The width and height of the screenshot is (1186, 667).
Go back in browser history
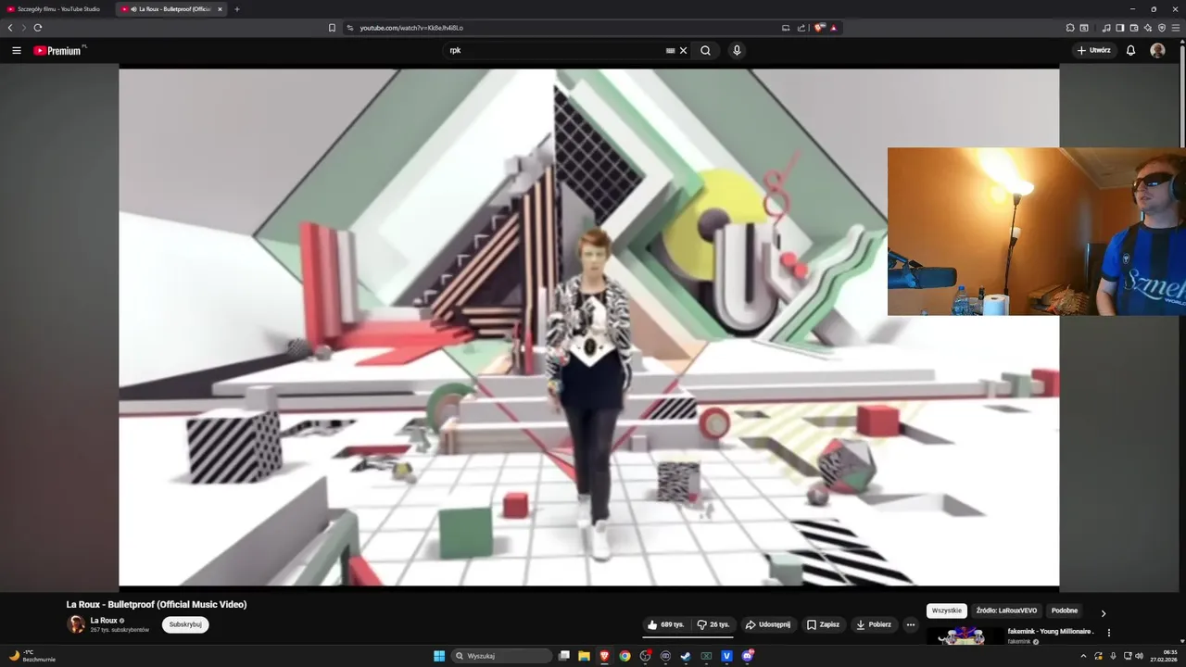[x=10, y=28]
